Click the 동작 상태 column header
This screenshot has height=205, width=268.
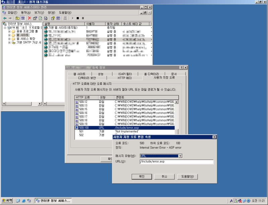click(x=113, y=24)
